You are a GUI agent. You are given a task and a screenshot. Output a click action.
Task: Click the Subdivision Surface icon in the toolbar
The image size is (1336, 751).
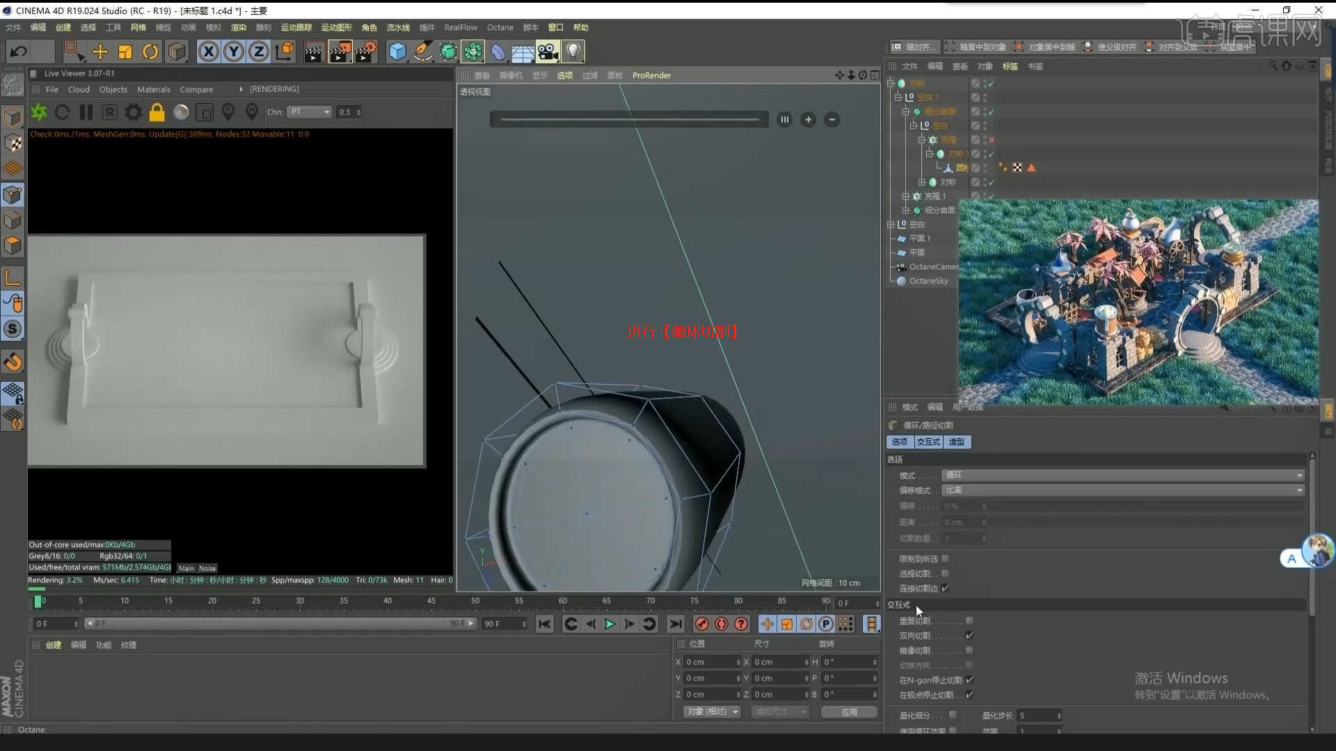pyautogui.click(x=448, y=51)
